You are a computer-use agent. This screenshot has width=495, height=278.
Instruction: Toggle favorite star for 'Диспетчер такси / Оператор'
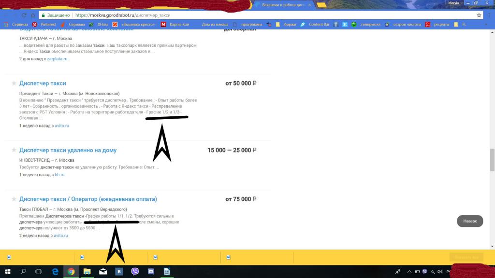click(14, 199)
